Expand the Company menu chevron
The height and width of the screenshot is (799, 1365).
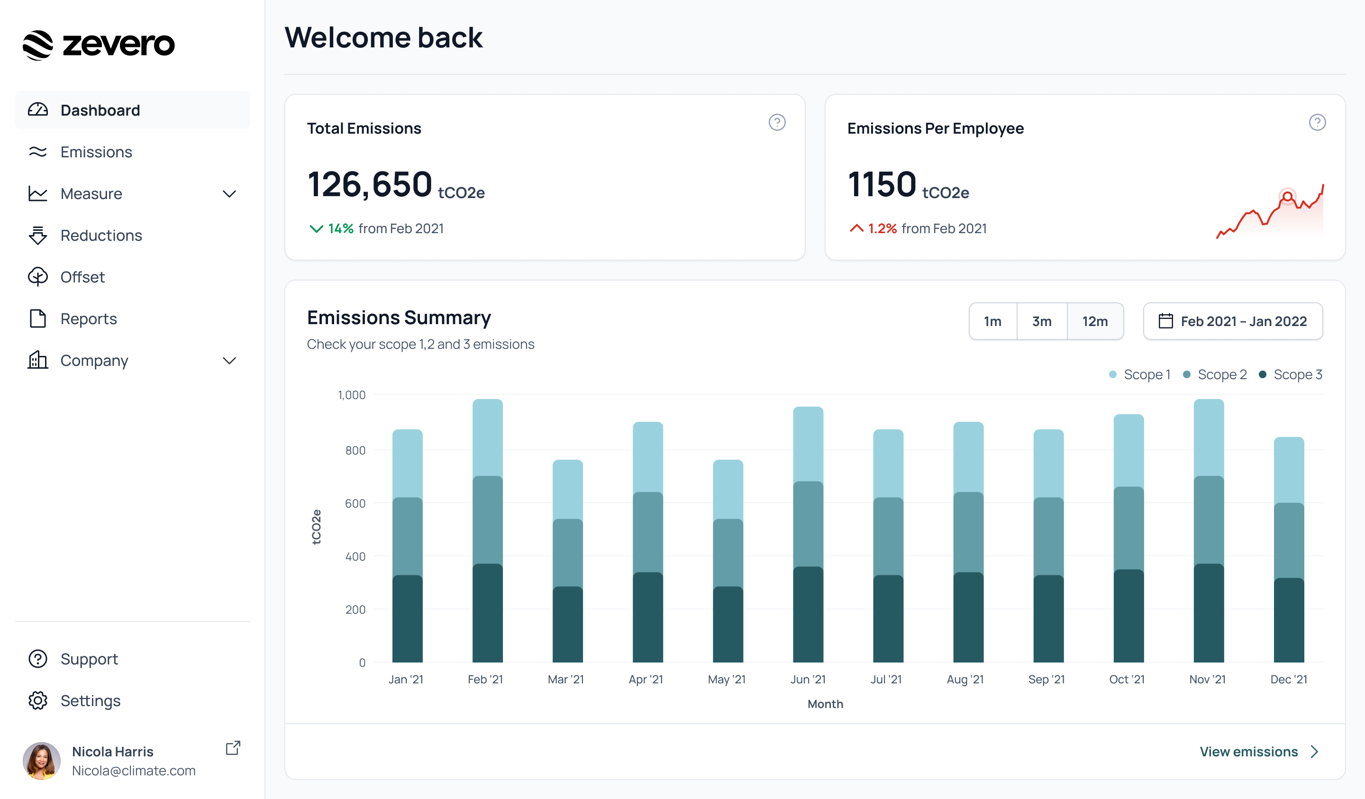tap(230, 361)
